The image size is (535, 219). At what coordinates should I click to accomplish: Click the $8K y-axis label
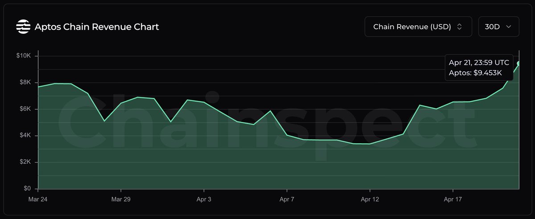click(24, 82)
